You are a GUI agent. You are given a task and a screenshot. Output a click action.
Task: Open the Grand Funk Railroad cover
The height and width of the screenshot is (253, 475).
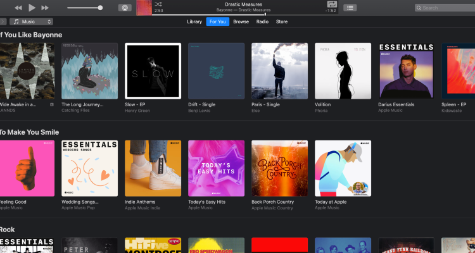(406, 245)
